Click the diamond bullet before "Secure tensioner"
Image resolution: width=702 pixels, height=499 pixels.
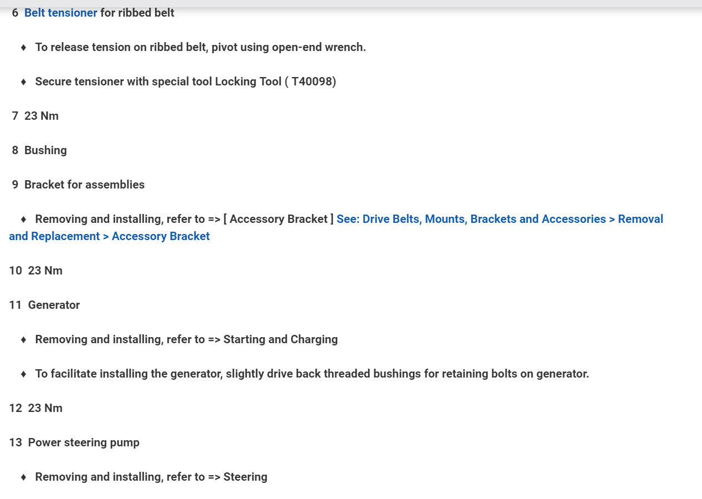point(23,82)
